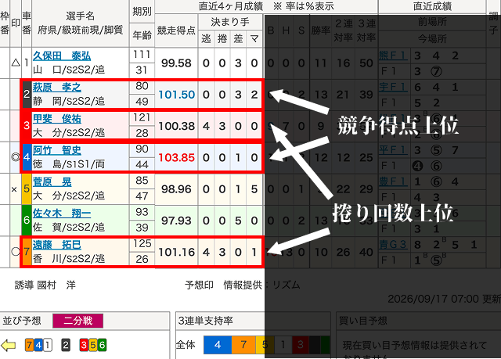
Task: Open previous venue link 宇F1
Action: [393, 87]
